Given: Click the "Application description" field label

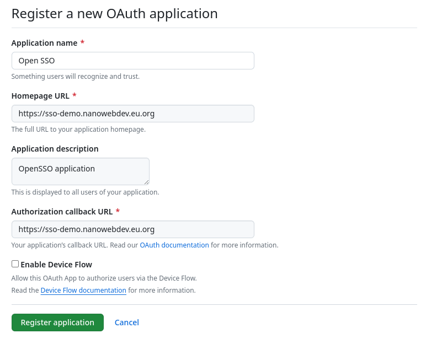Looking at the screenshot, I should 55,149.
